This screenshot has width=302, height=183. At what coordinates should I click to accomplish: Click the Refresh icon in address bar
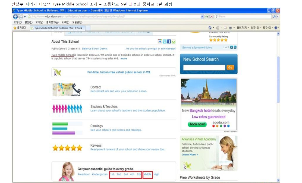(x=207, y=17)
